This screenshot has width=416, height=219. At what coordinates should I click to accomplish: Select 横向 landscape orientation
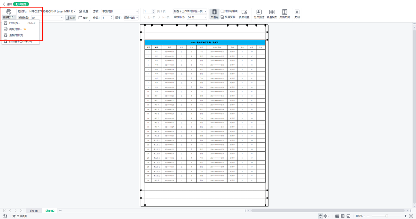click(x=84, y=18)
